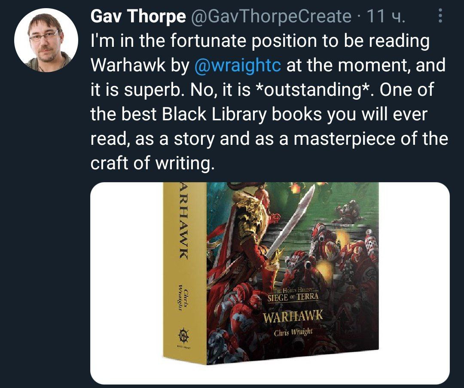Click Chris Wraight's name on the front cover
Image resolution: width=464 pixels, height=388 pixels.
pos(293,332)
